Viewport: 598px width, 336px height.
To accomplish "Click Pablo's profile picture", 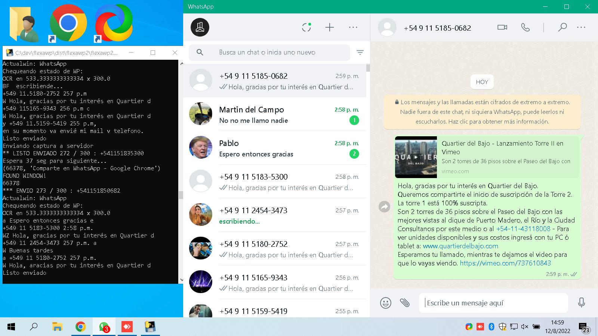I will pyautogui.click(x=201, y=147).
